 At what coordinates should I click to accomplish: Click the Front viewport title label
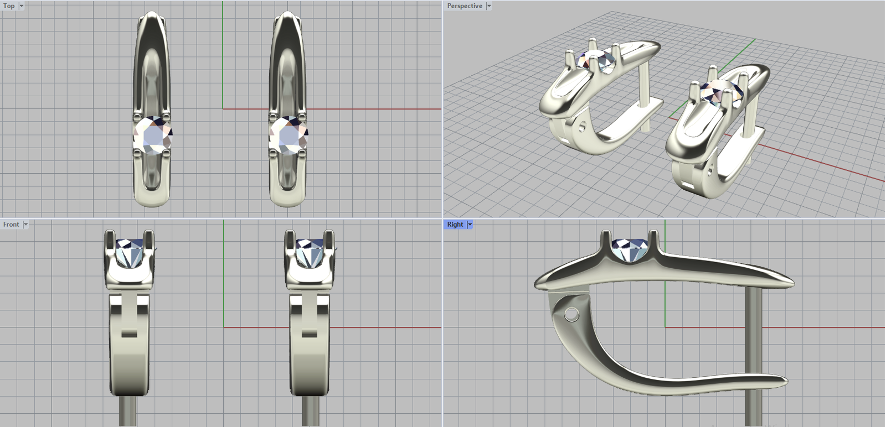[x=11, y=225]
